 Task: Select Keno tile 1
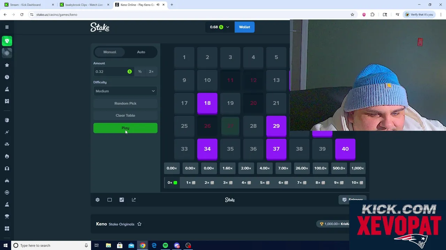[x=184, y=57]
